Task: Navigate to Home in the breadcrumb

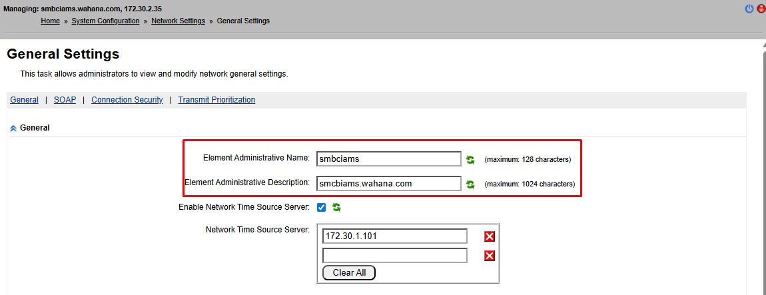Action: click(50, 21)
